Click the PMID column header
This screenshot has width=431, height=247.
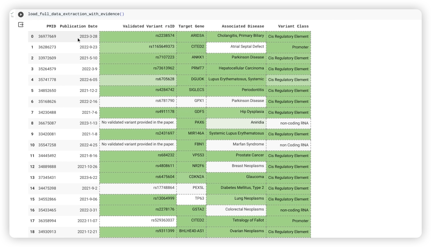pos(51,26)
